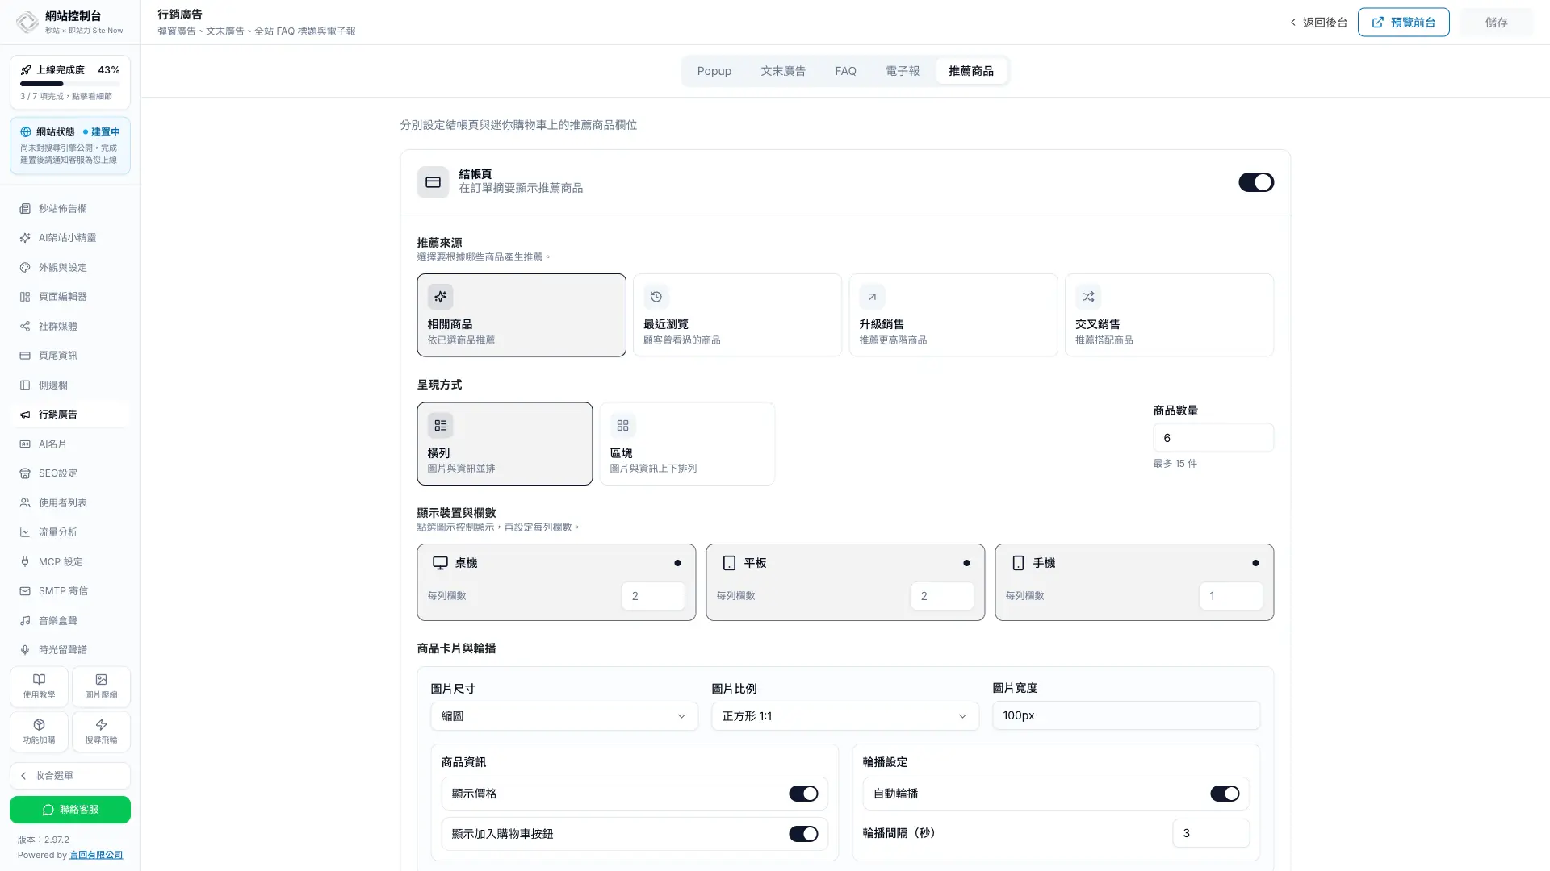
Task: Open 搜尋飛輪 lightning shortcut
Action: click(101, 731)
